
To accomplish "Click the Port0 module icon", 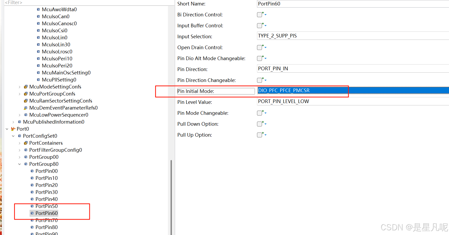I will (13, 129).
